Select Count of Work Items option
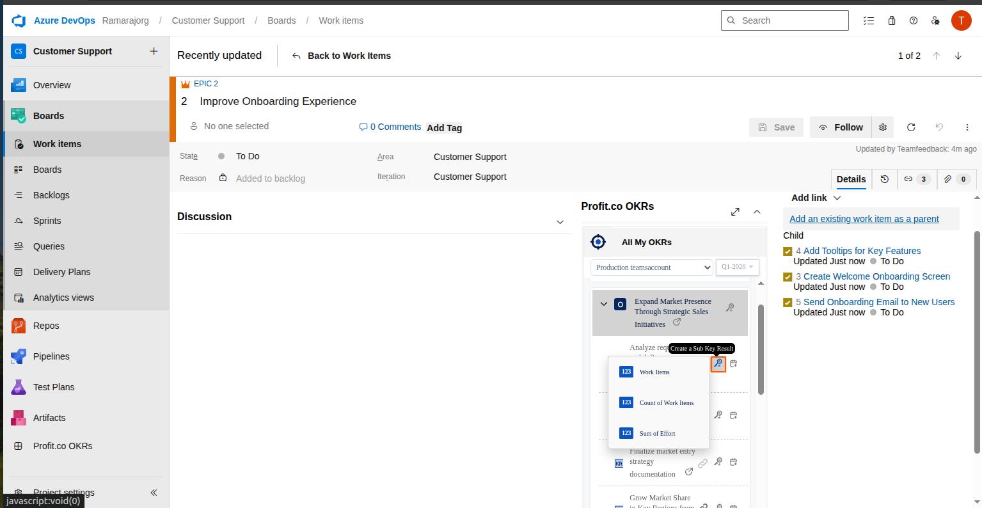982x508 pixels. [658, 402]
